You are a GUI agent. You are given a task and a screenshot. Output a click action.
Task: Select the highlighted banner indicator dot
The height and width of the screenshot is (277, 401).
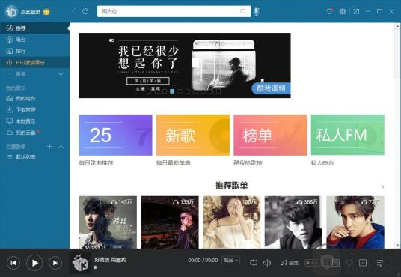coord(172,91)
